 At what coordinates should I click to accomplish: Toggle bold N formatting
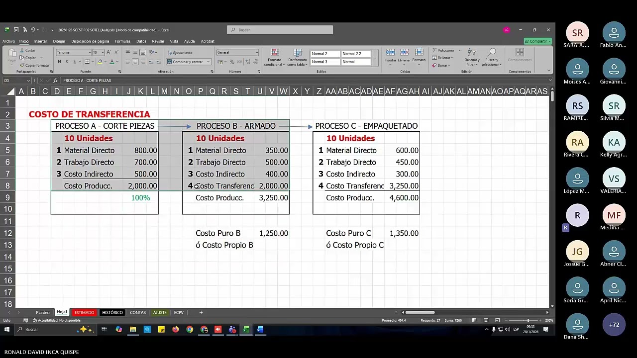point(59,62)
